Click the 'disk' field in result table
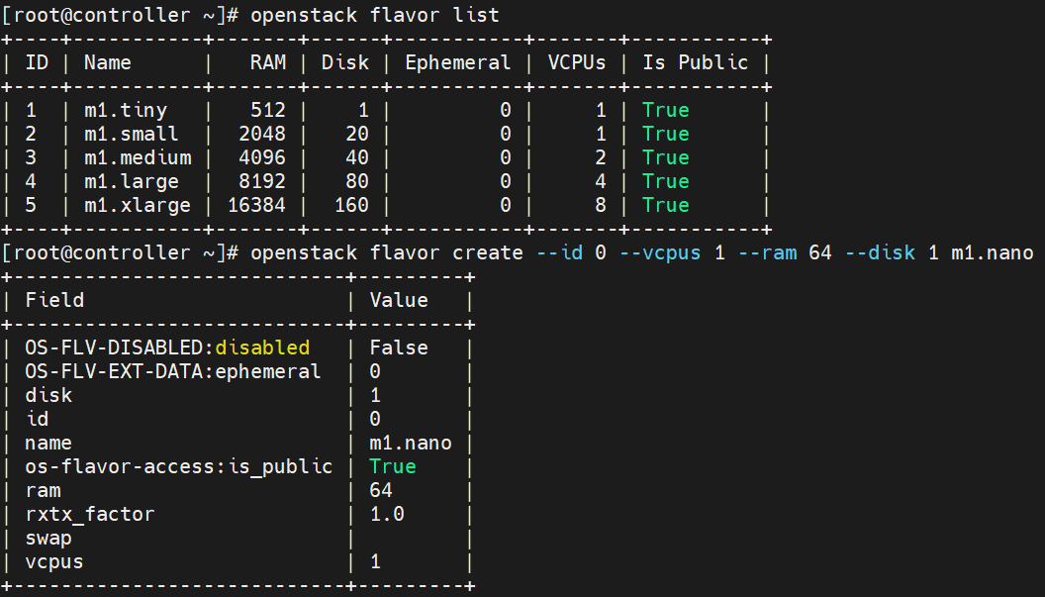 (x=48, y=396)
